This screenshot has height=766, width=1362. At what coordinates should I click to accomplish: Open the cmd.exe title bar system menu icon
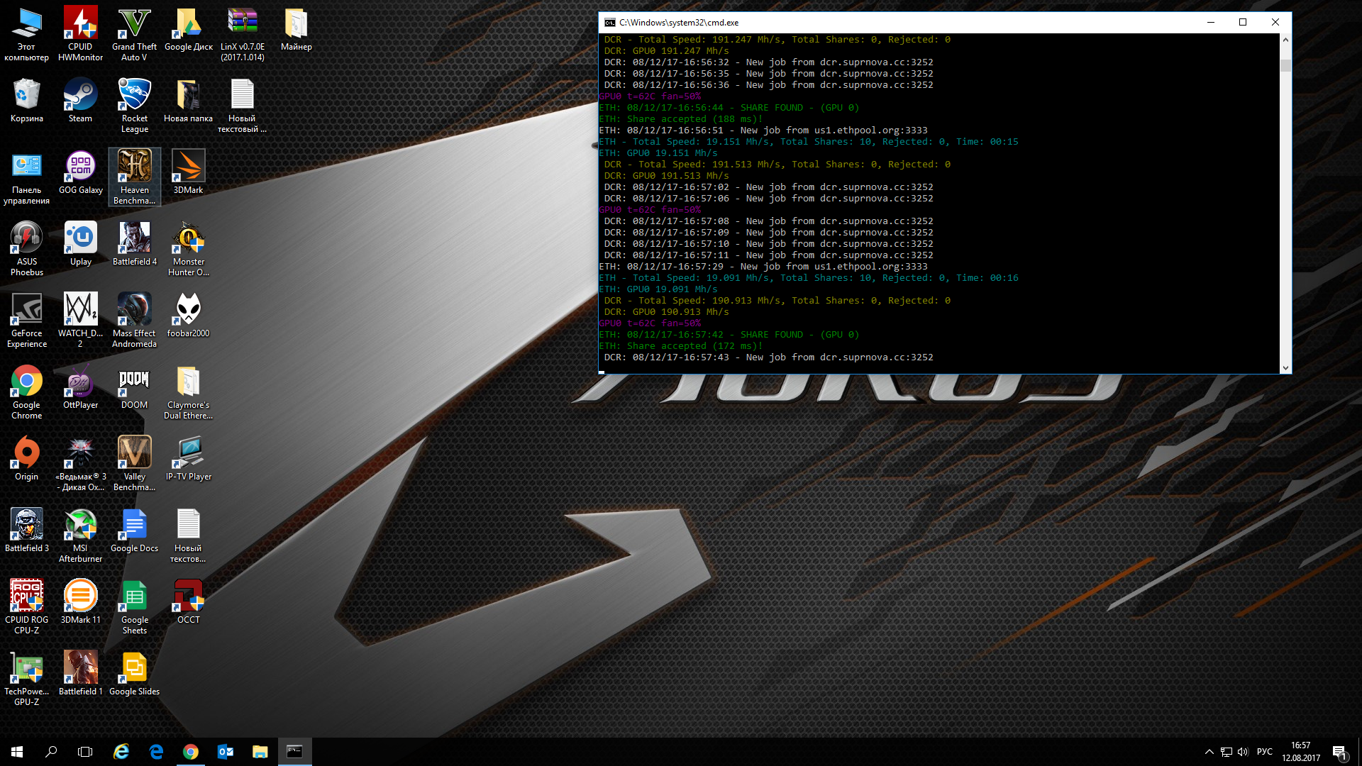609,22
